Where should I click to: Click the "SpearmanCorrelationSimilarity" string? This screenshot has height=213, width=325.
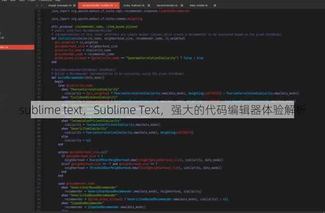click(x=152, y=58)
